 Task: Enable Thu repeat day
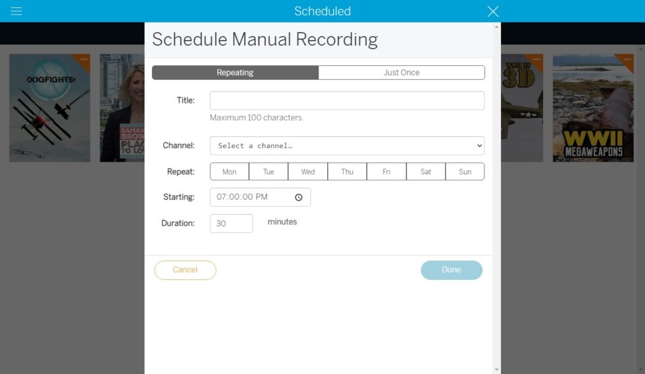[347, 172]
